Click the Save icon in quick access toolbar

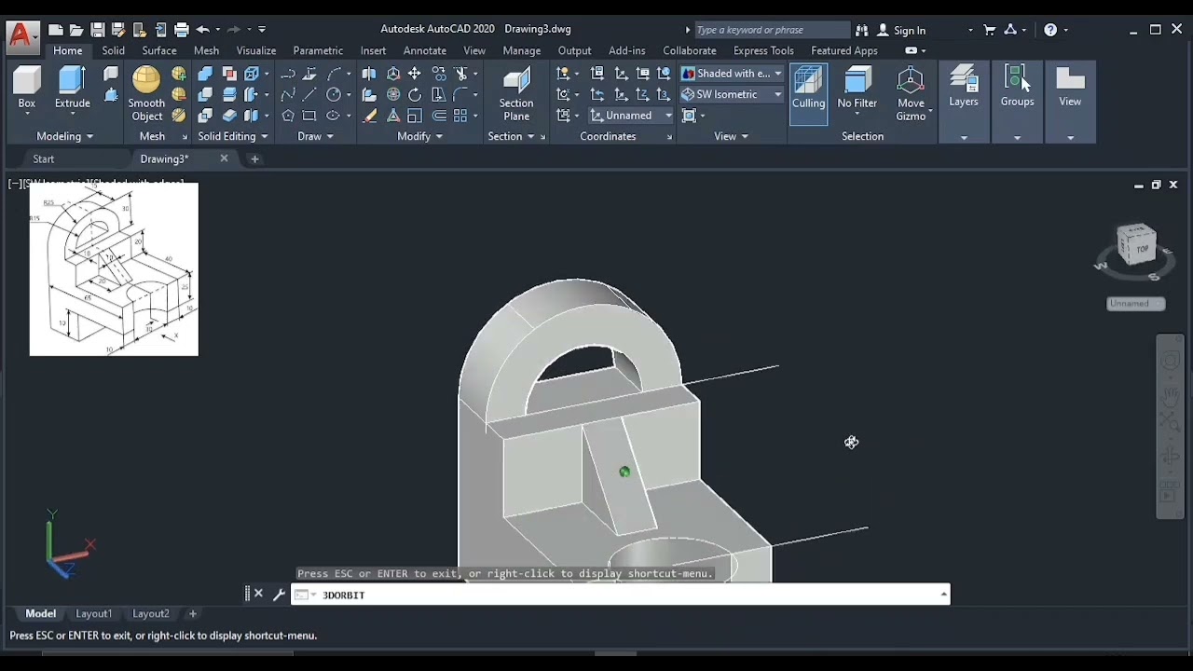[97, 30]
